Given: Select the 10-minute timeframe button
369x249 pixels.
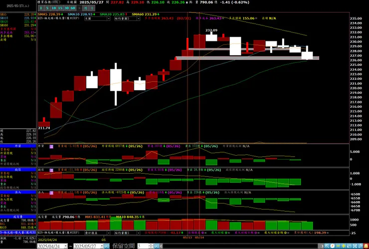Looking at the screenshot, I should coord(54,8).
